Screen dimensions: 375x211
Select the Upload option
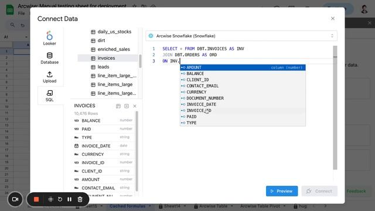[49, 77]
